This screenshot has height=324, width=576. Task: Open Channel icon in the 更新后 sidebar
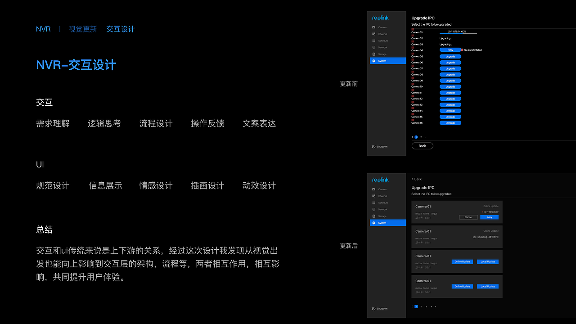coord(374,196)
